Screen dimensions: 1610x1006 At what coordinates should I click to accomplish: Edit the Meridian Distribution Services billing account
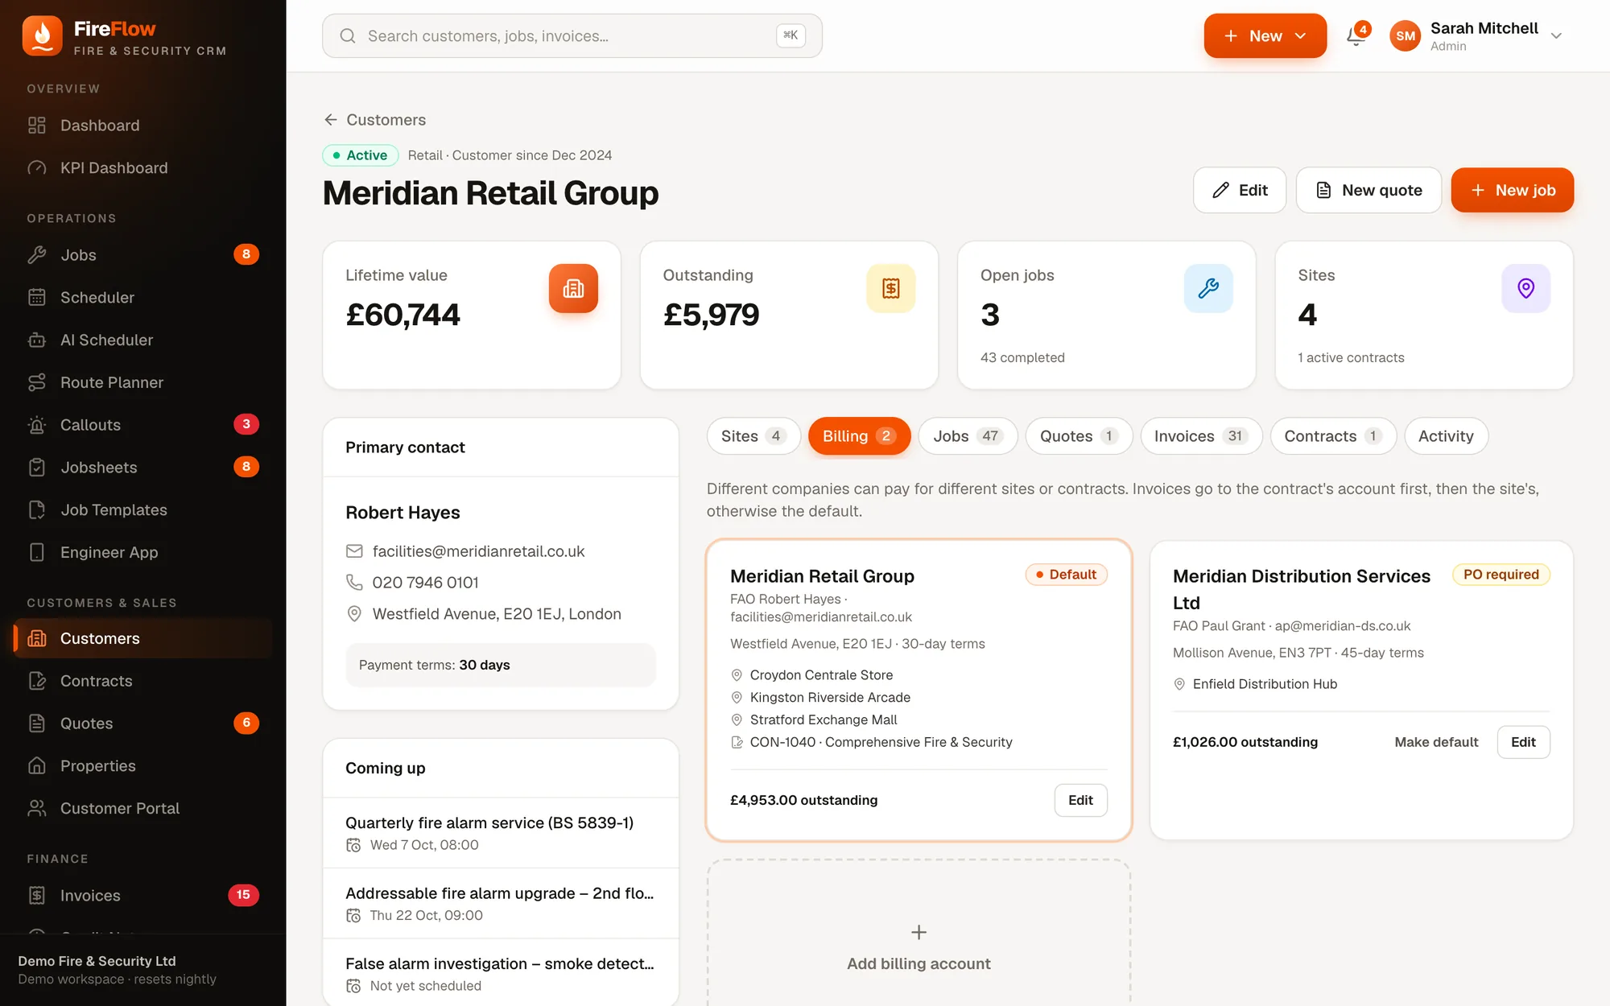[1523, 742]
